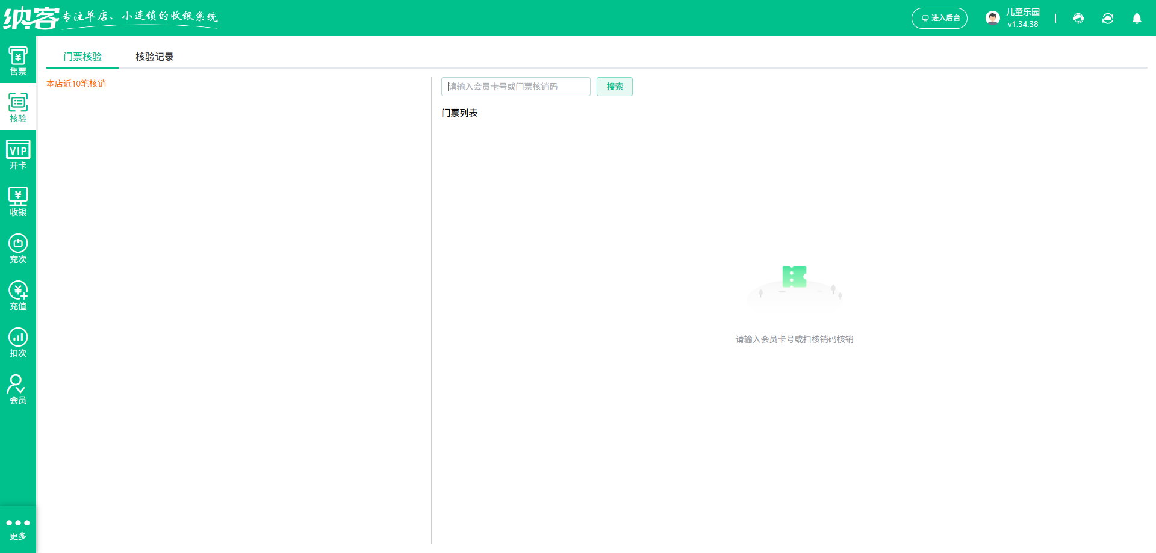The image size is (1156, 553).
Task: Open the VIP 开卡 card icon
Action: tap(18, 155)
